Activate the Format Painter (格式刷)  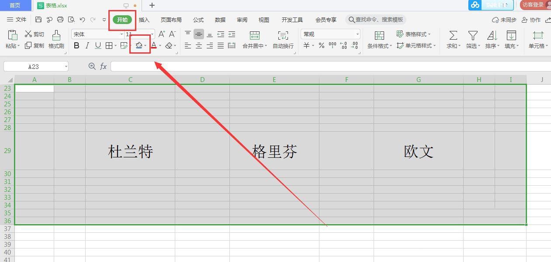[x=56, y=39]
